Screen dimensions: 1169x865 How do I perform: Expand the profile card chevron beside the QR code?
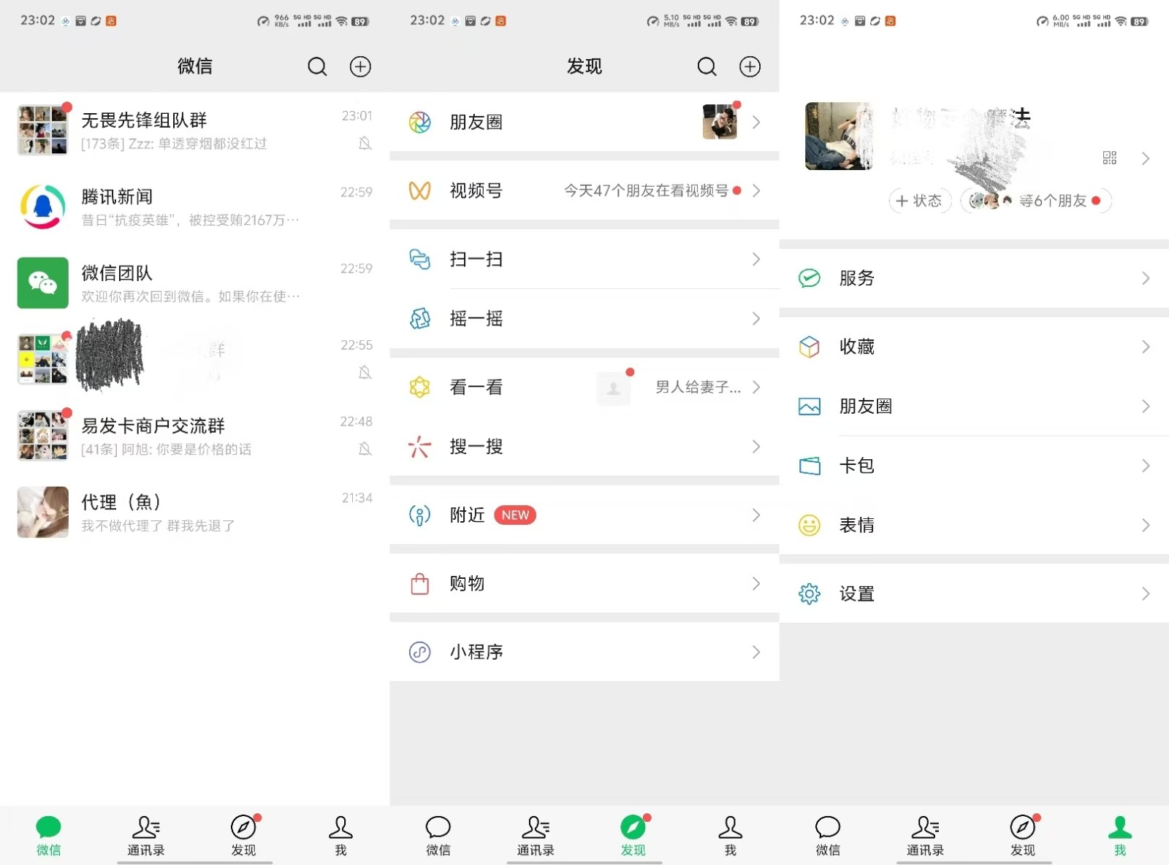1146,158
